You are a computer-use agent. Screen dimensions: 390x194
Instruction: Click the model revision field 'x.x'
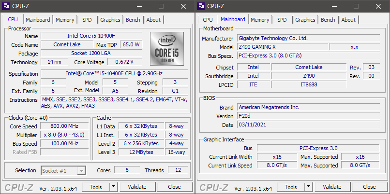355,47
